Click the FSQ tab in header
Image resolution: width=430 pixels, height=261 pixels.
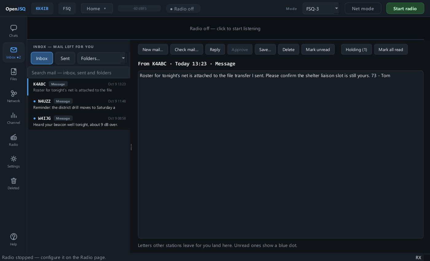67,8
